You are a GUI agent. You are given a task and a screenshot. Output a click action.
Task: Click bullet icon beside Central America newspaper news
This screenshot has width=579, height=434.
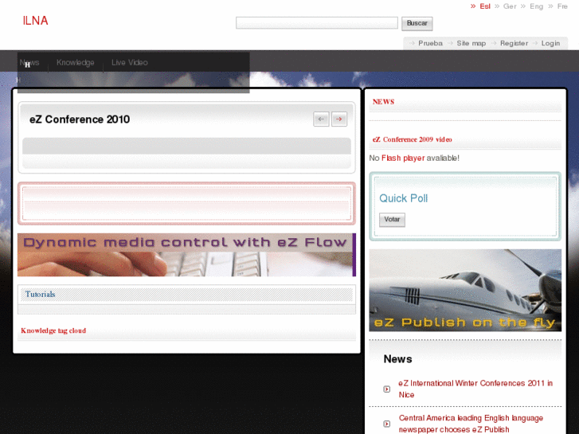(x=386, y=424)
